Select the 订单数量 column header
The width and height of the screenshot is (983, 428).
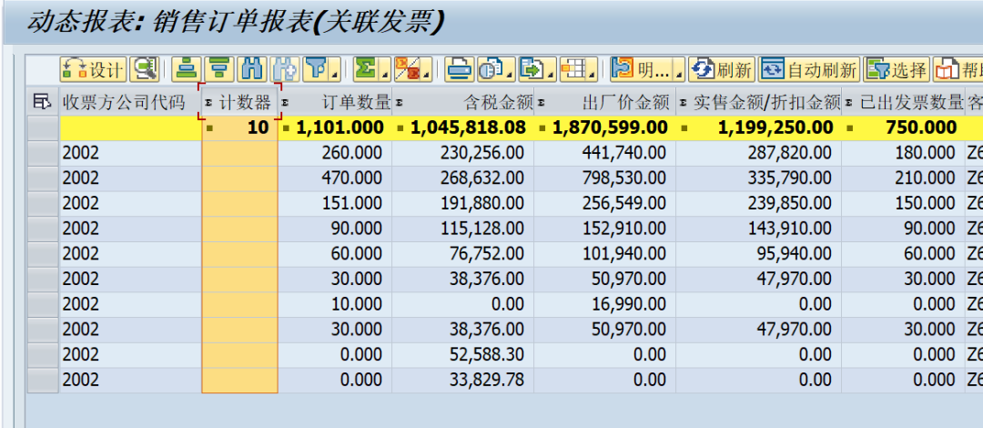click(335, 102)
